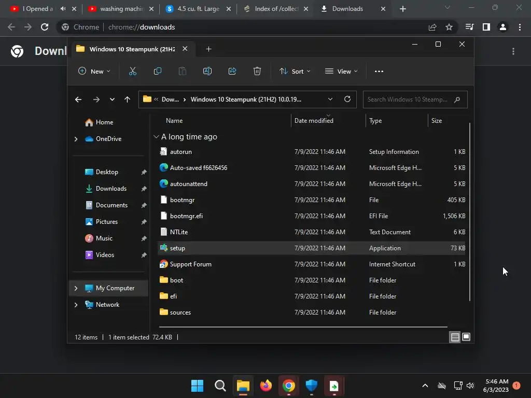Open the New dropdown in Explorer toolbar
This screenshot has width=531, height=398.
tap(94, 71)
